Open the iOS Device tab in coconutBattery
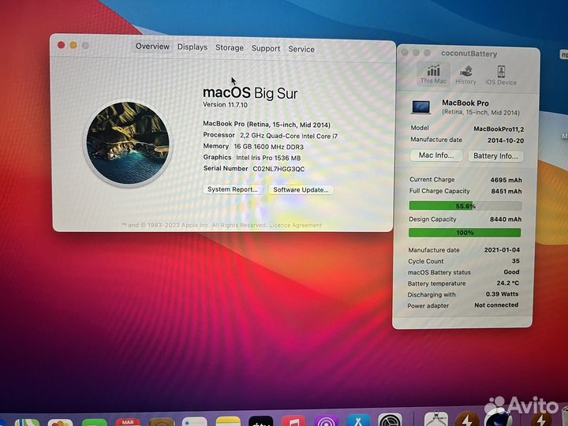Image resolution: width=568 pixels, height=426 pixels. point(501,76)
